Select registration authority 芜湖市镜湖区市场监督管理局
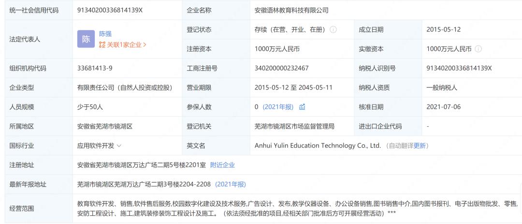Screen dimensions: 522x224 pos(294,126)
